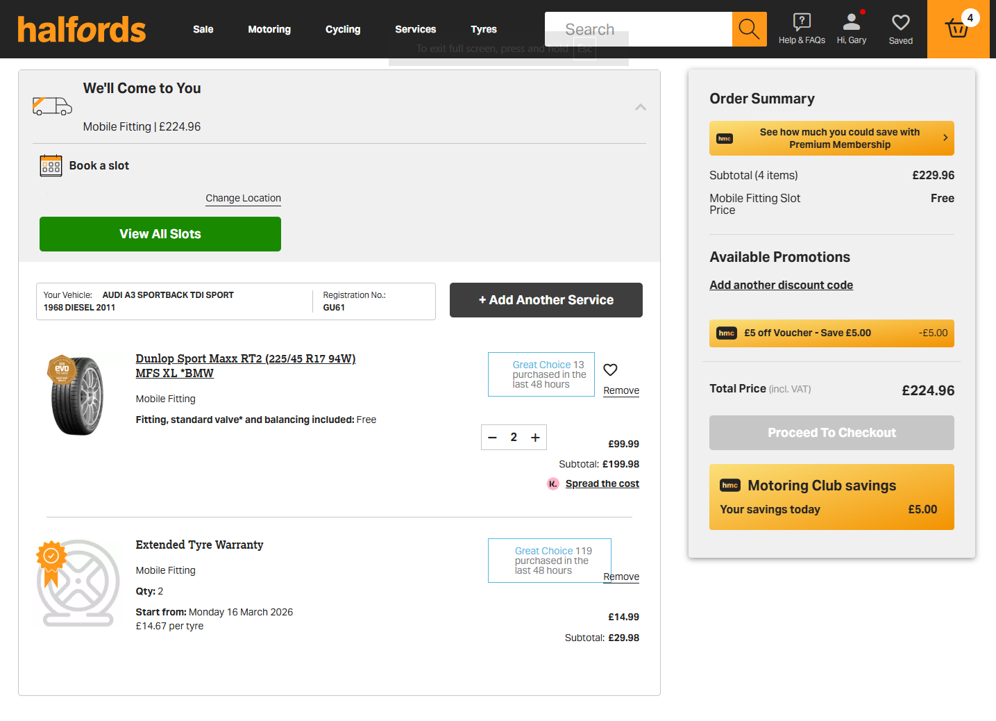Screen dimensions: 996x721
Task: Decrease Dunlop tyre quantity with minus
Action: (x=493, y=438)
